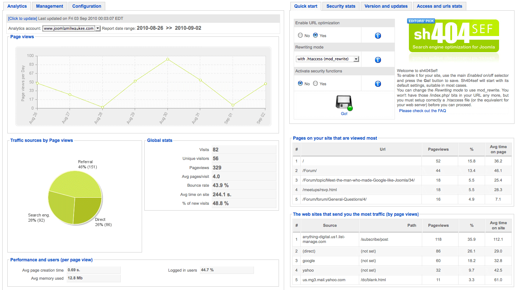Open the Version and updates tab
Screen dimensions: 516x290
pyautogui.click(x=386, y=6)
